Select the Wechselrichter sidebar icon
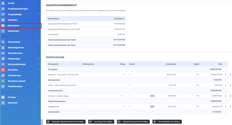The width and height of the screenshot is (232, 125). 3,53
